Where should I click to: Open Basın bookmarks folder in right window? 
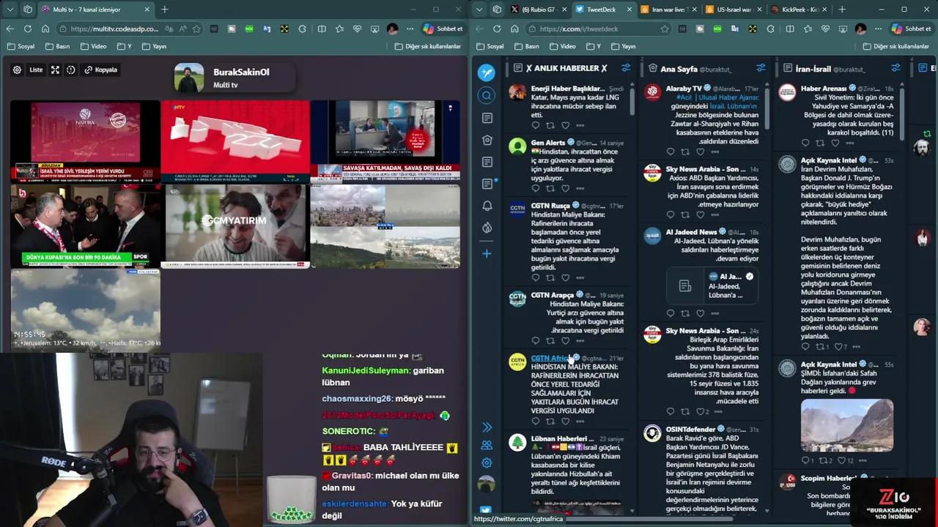[526, 46]
